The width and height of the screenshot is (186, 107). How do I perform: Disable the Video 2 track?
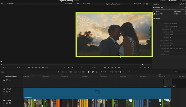pos(10,103)
